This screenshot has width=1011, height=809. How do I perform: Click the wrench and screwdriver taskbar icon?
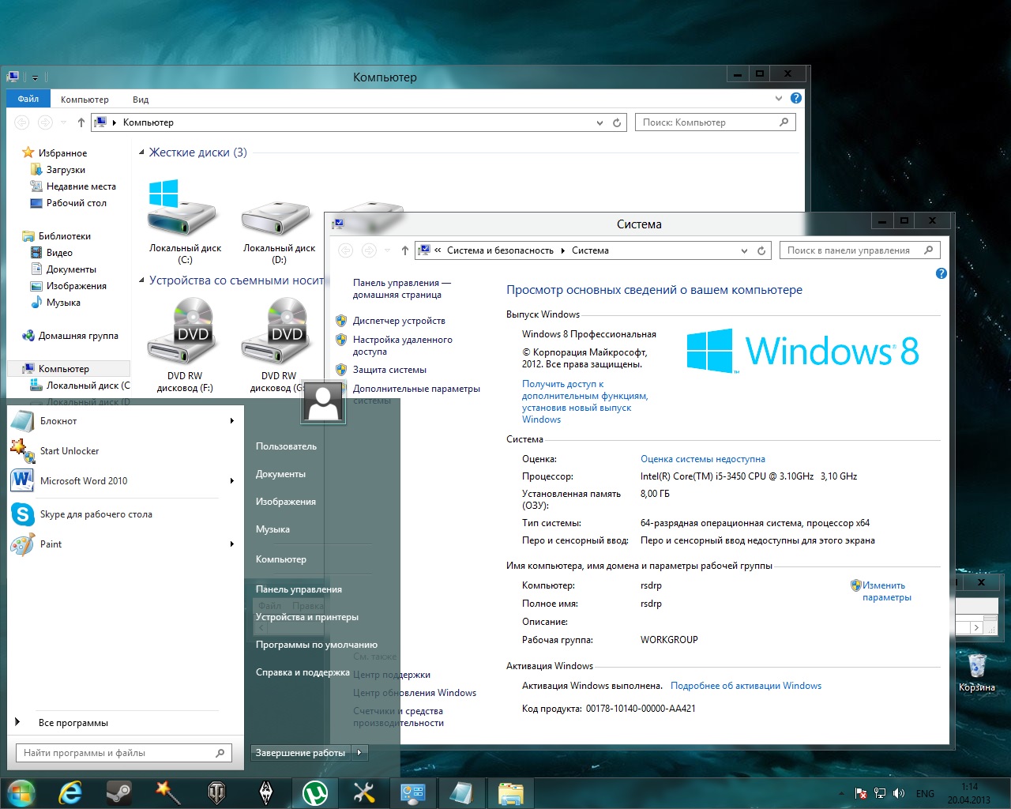[364, 792]
